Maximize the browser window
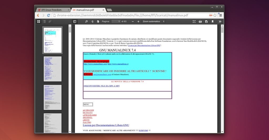The height and width of the screenshot is (140, 269). point(217,7)
